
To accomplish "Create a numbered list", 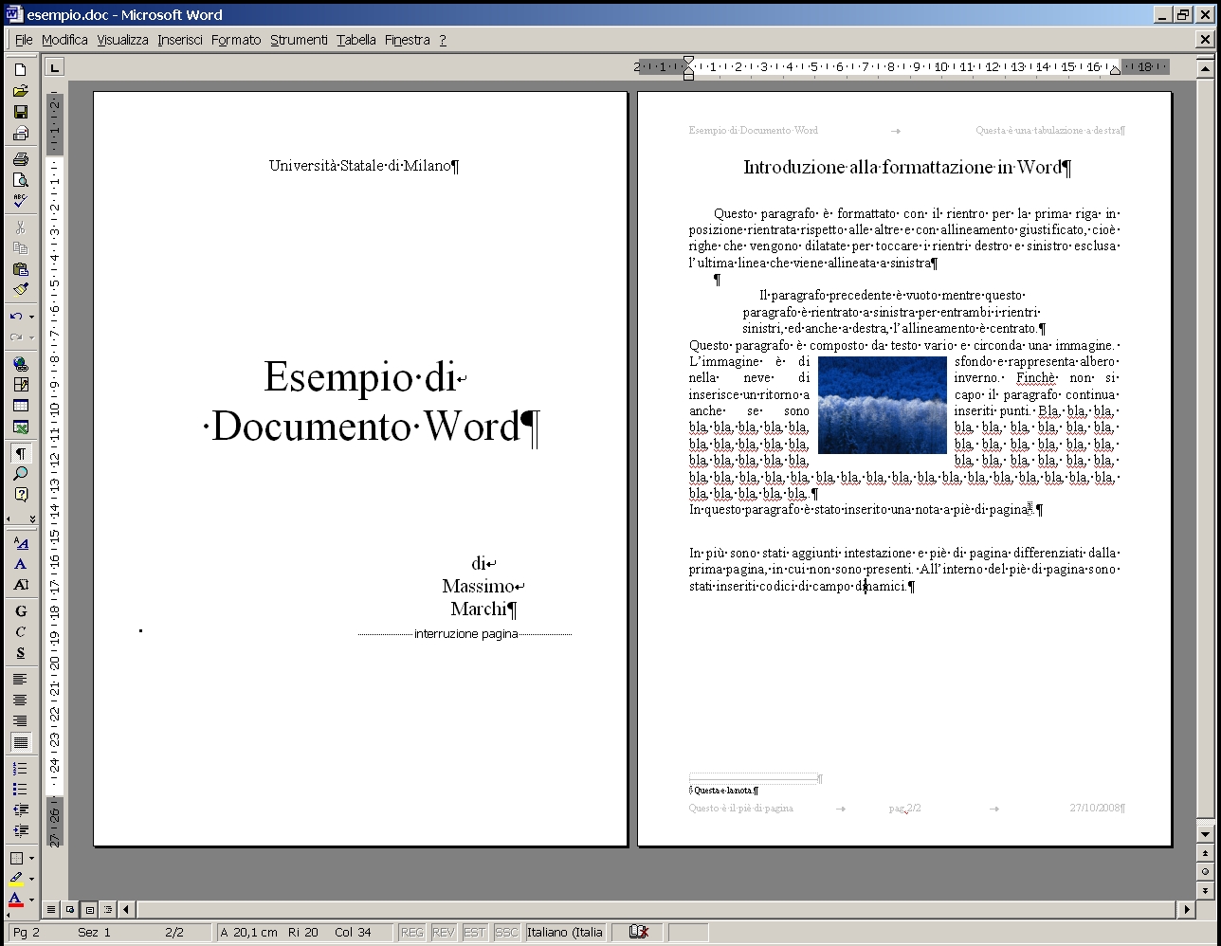I will pos(20,768).
